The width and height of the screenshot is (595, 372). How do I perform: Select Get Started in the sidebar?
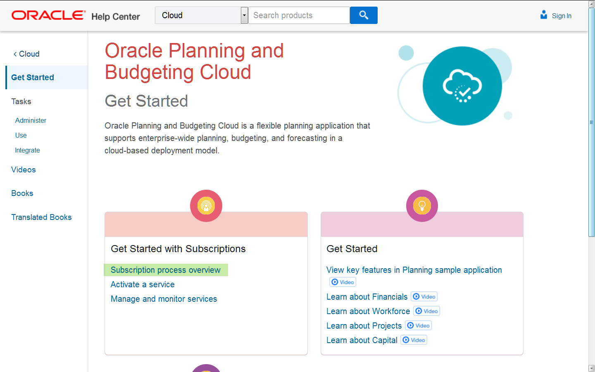click(33, 78)
